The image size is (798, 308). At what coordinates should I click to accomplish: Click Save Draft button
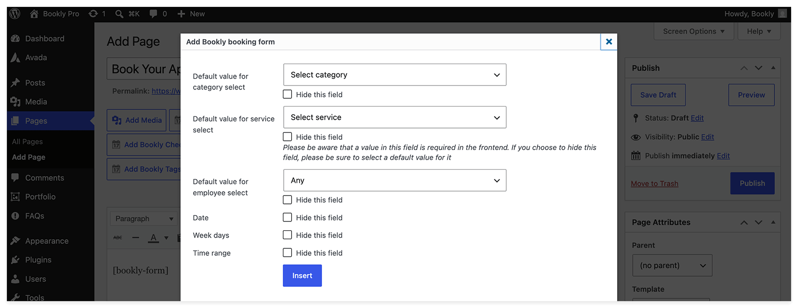(x=658, y=95)
